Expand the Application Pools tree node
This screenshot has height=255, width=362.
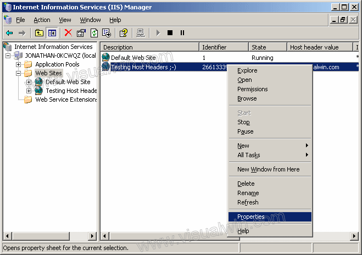pos(18,64)
